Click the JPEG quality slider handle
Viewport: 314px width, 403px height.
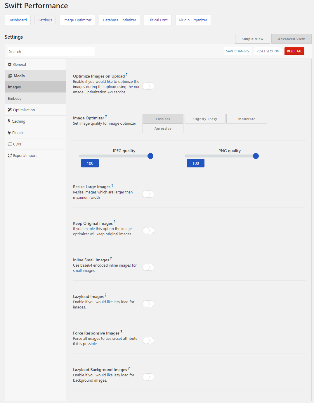click(150, 156)
